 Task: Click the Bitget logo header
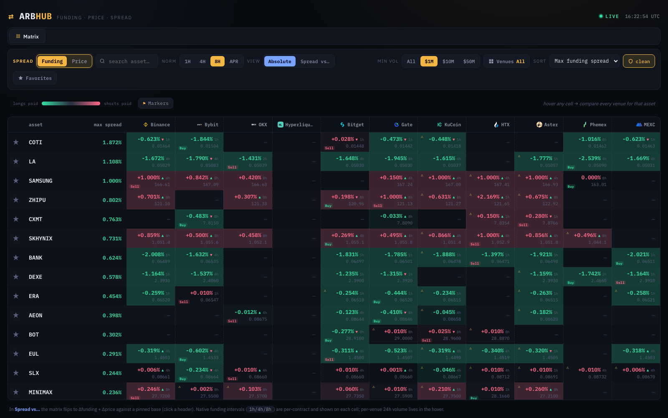pyautogui.click(x=342, y=125)
